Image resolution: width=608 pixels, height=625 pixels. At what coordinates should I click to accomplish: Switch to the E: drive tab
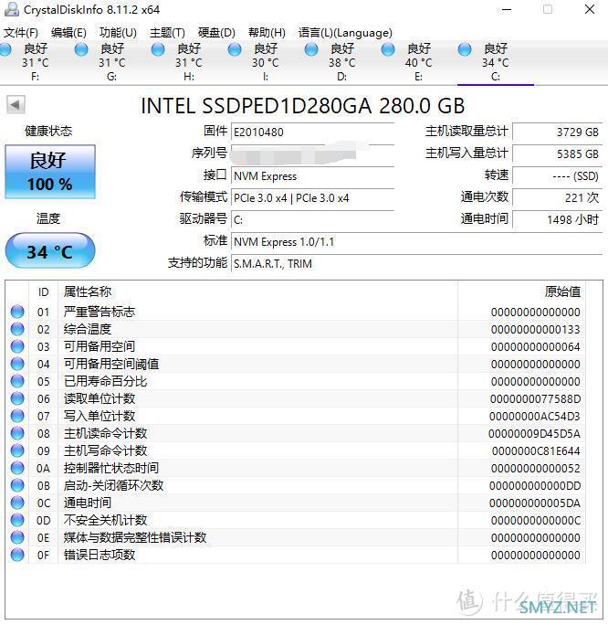pos(418,62)
